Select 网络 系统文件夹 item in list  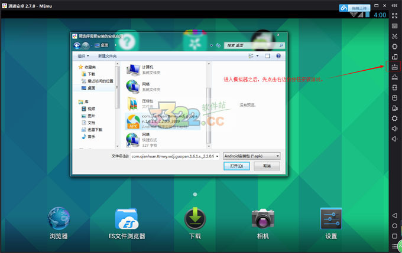(x=164, y=87)
